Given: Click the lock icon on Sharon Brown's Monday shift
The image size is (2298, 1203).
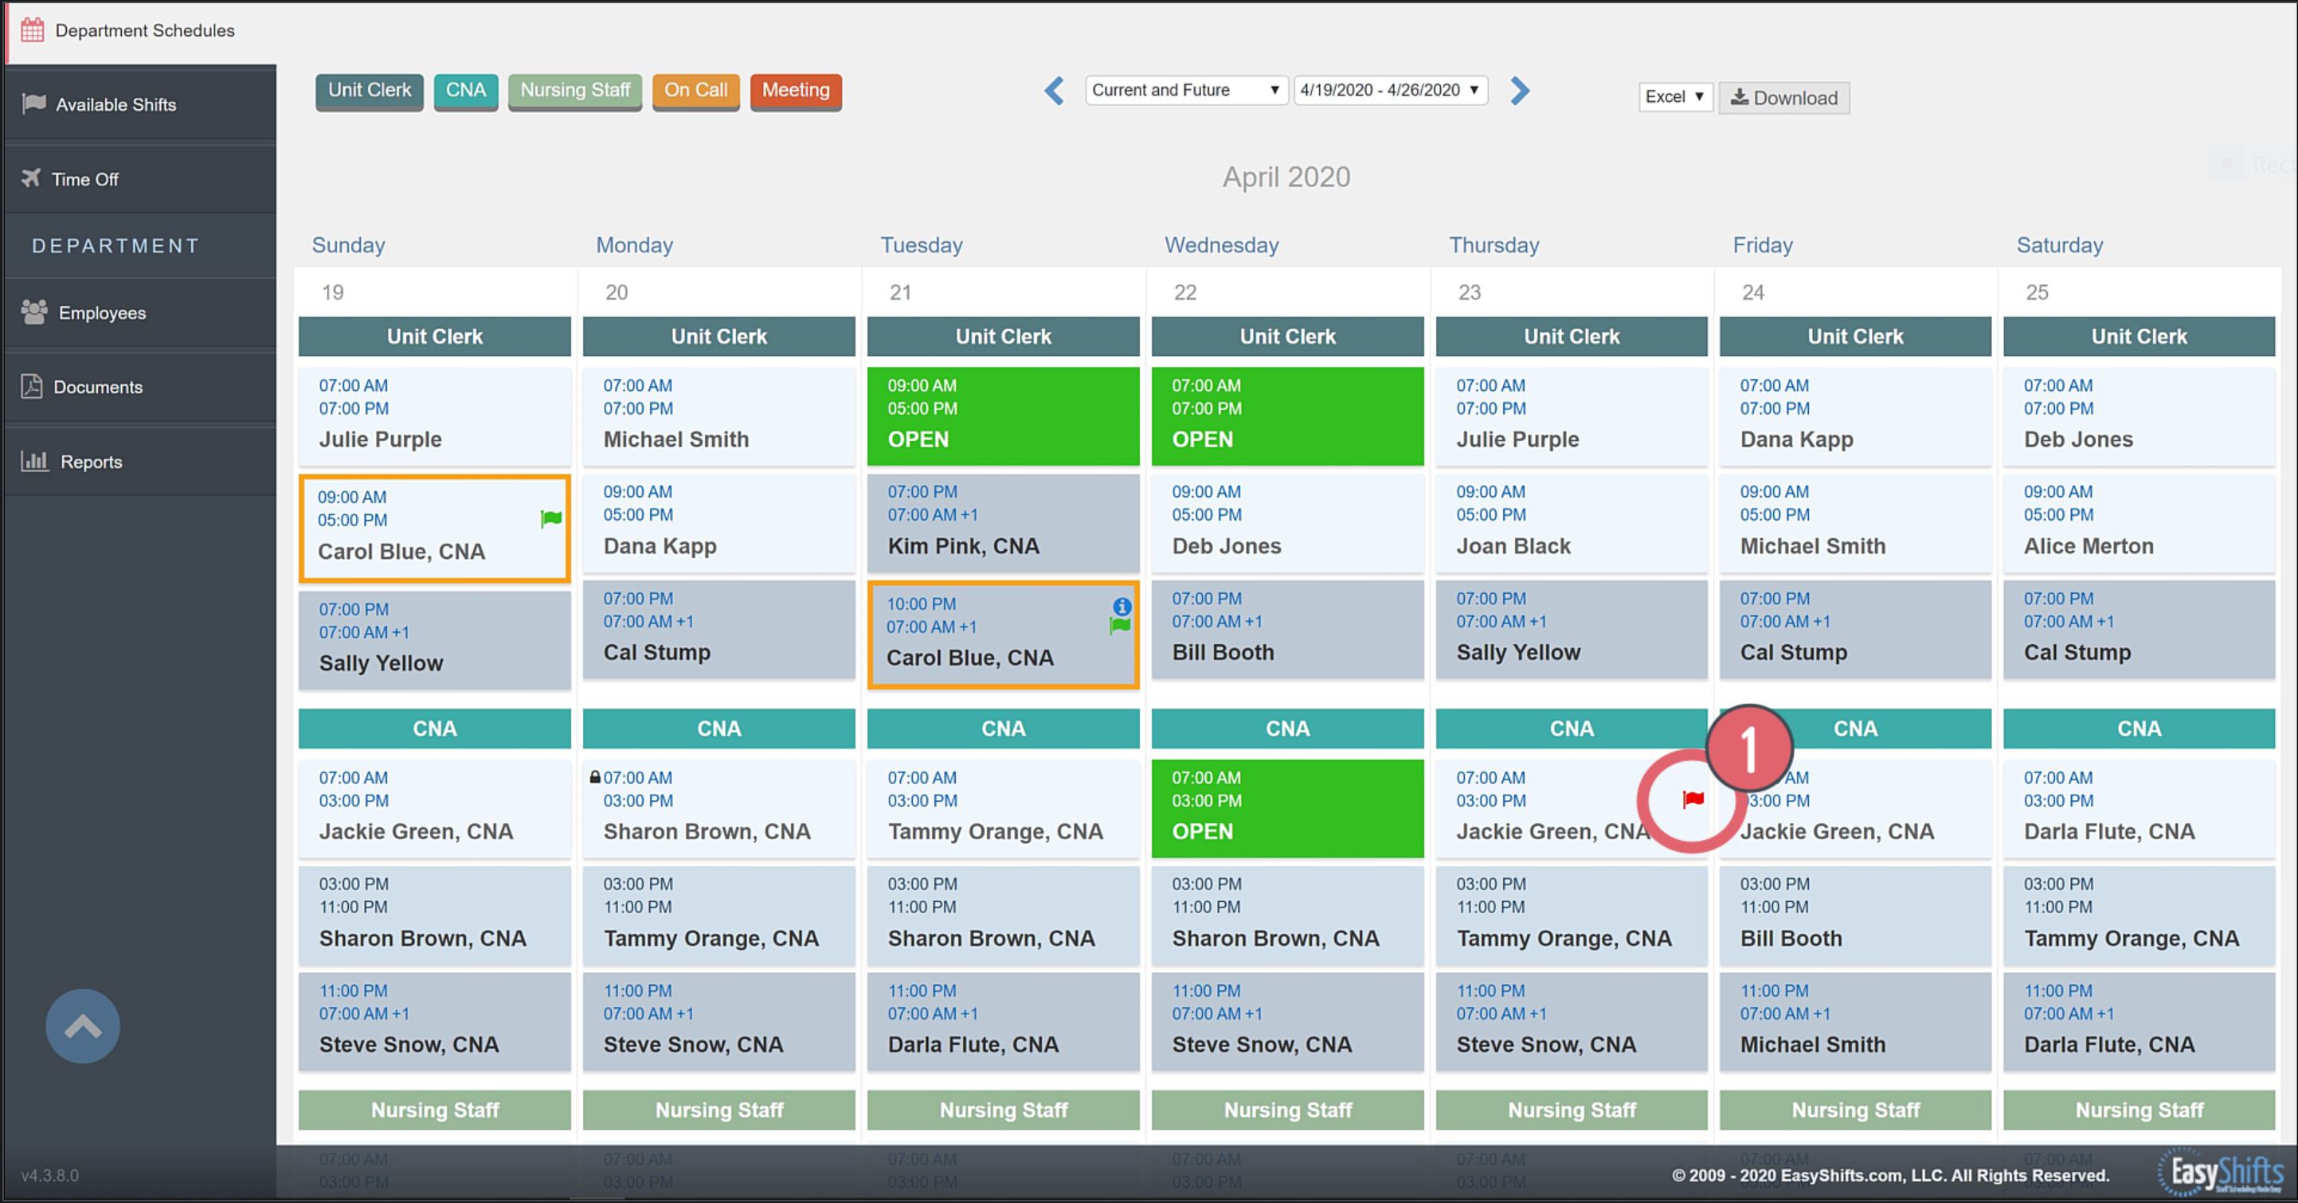Looking at the screenshot, I should point(595,777).
